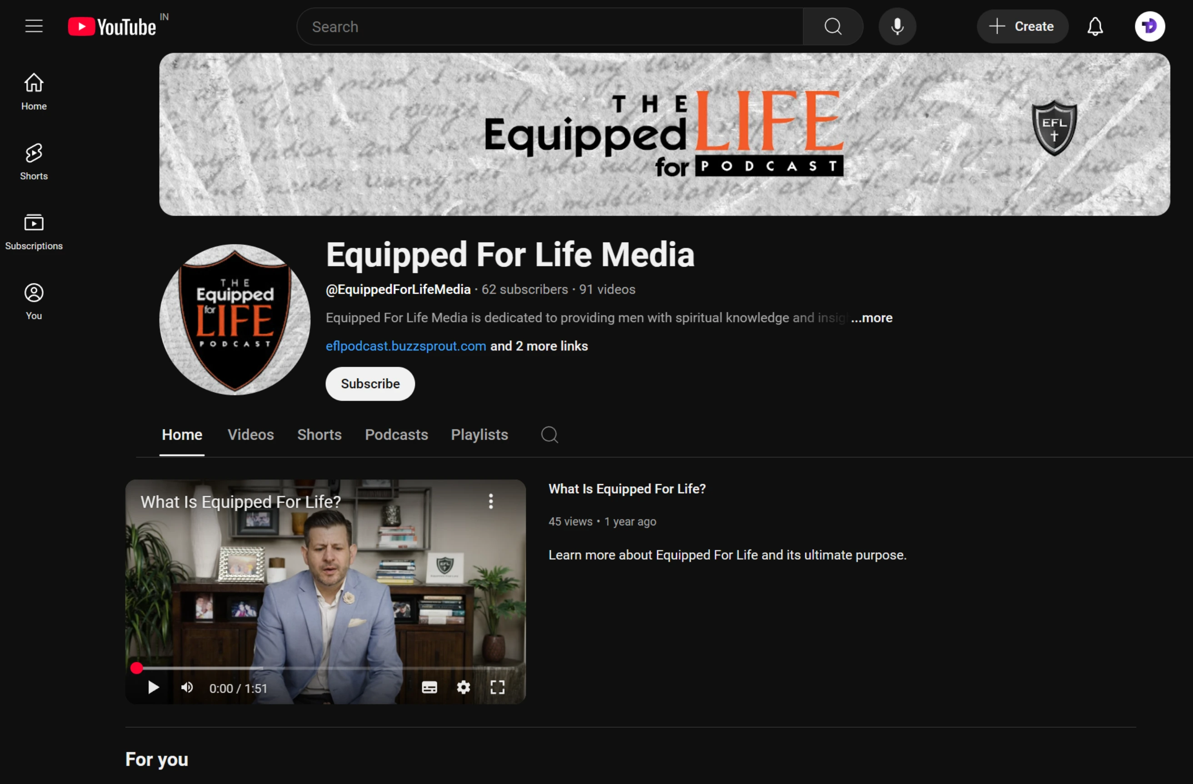Click the 0:00 / 1:51 time display
Viewport: 1193px width, 784px height.
pos(238,688)
